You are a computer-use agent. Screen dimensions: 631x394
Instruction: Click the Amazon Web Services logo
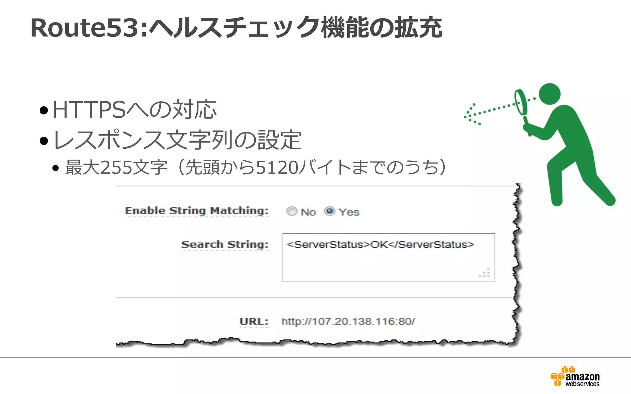pos(575,376)
